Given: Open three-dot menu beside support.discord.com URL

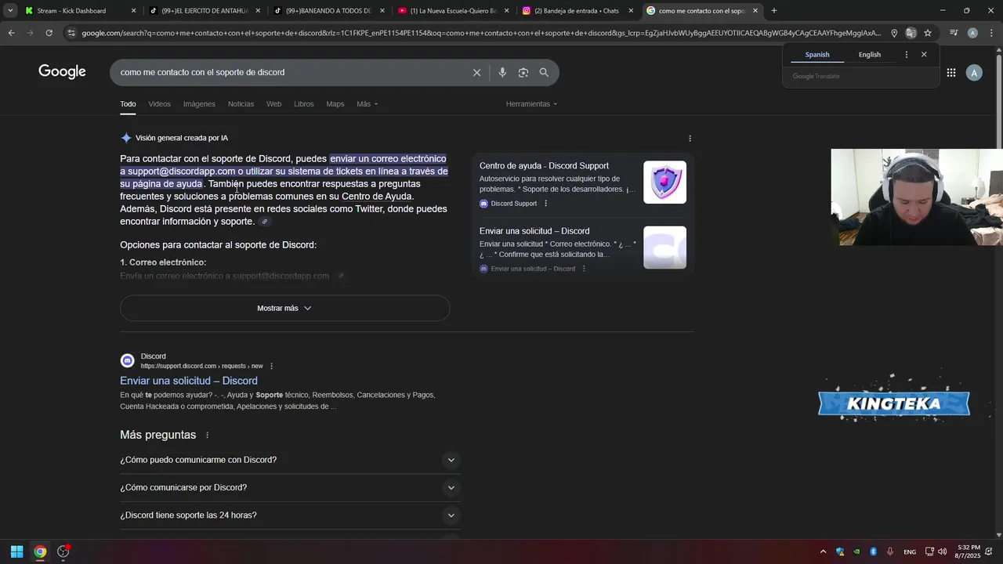Looking at the screenshot, I should [272, 366].
